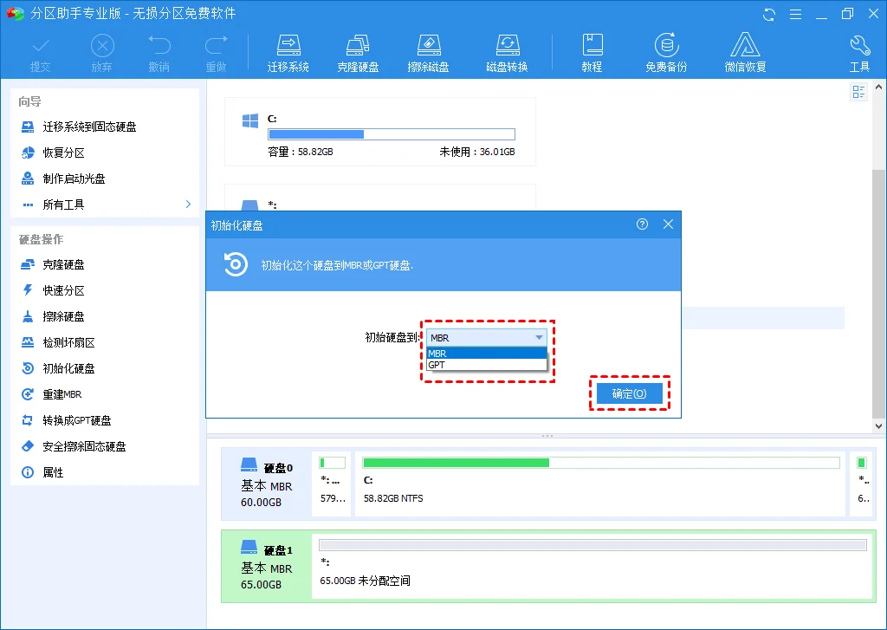Open the 微信恢复 WeChat recovery tool
Image resolution: width=887 pixels, height=630 pixels.
tap(745, 54)
